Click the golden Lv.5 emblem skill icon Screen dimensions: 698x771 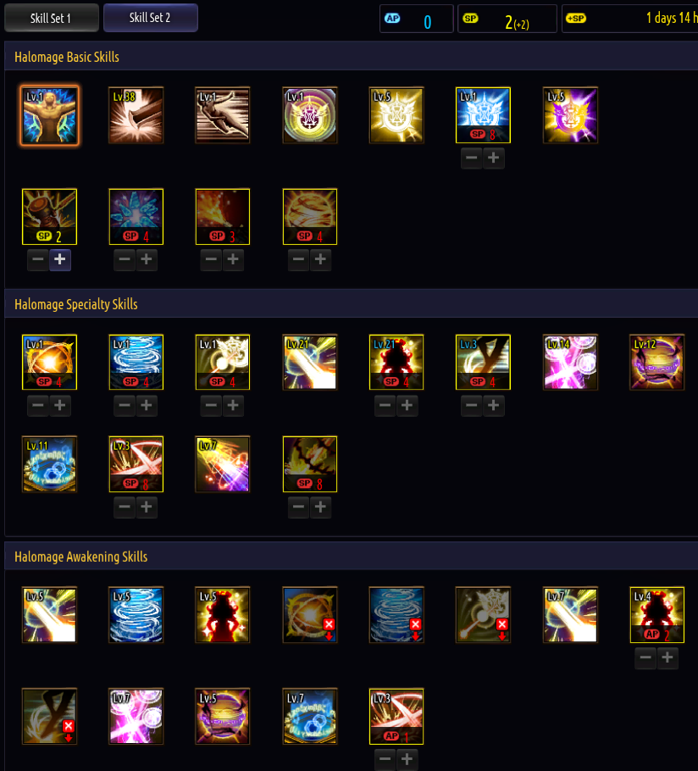point(396,115)
